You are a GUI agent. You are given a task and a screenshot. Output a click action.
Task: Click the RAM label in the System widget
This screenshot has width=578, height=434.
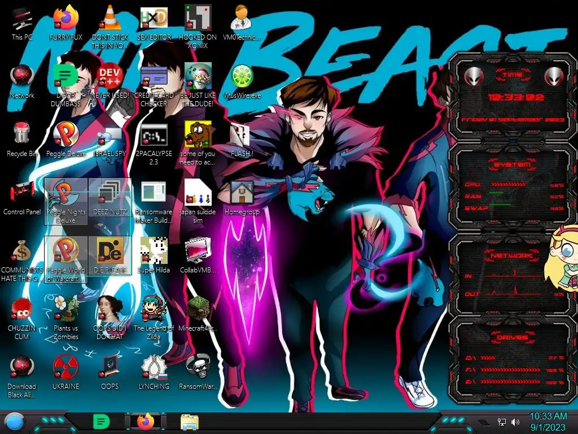click(x=473, y=196)
